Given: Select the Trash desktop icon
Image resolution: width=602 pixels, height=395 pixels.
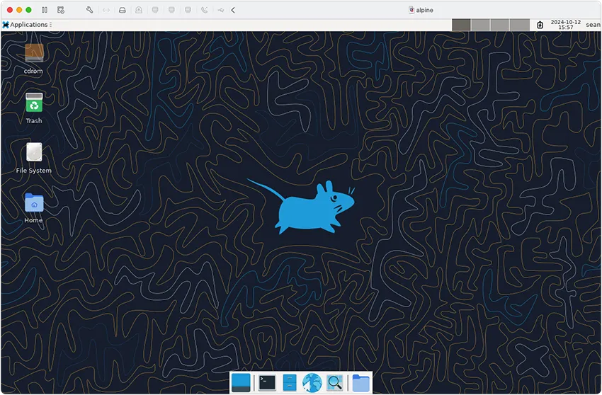Looking at the screenshot, I should 34,108.
